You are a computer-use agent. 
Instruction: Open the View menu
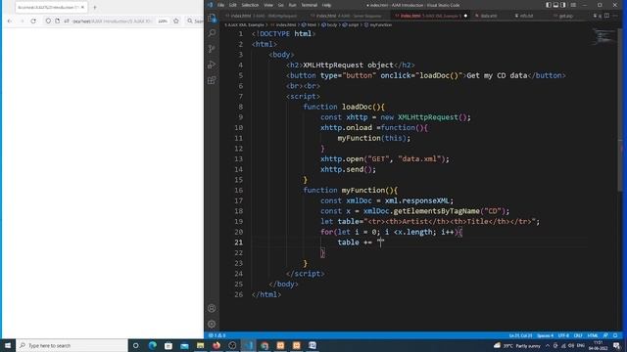point(268,5)
